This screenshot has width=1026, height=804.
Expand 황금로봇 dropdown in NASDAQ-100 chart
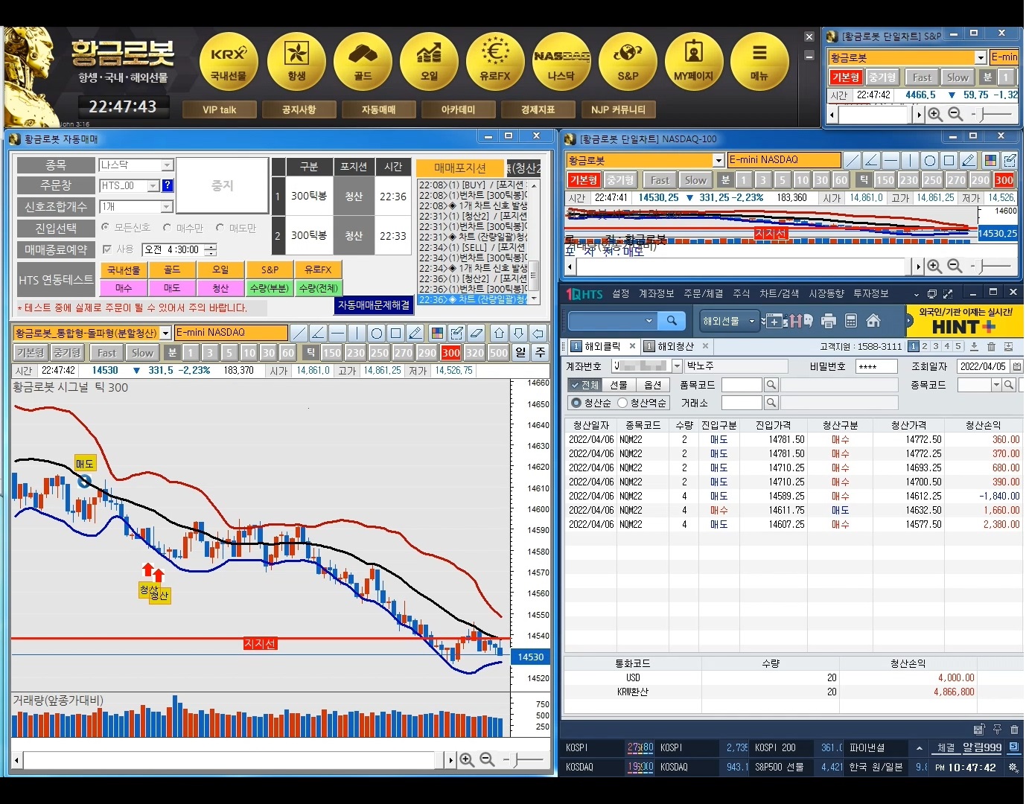718,160
